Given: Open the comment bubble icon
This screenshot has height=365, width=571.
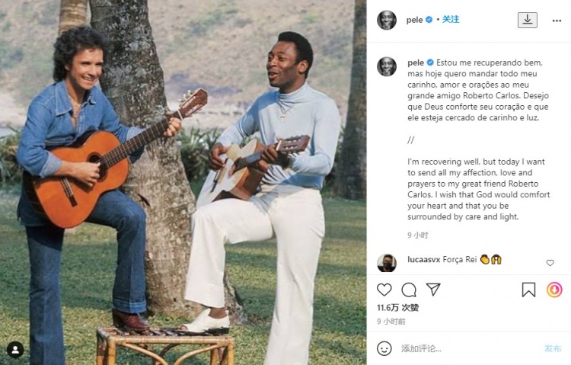Looking at the screenshot, I should [x=409, y=290].
